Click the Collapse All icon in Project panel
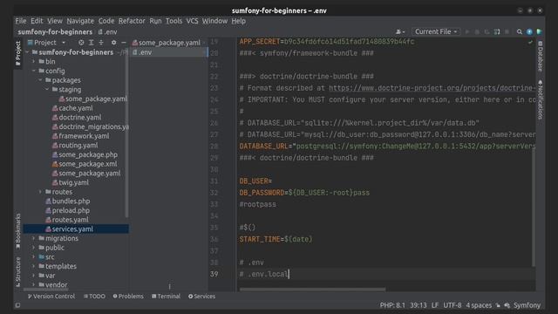Screen dimensions: 558x314 coord(101,43)
